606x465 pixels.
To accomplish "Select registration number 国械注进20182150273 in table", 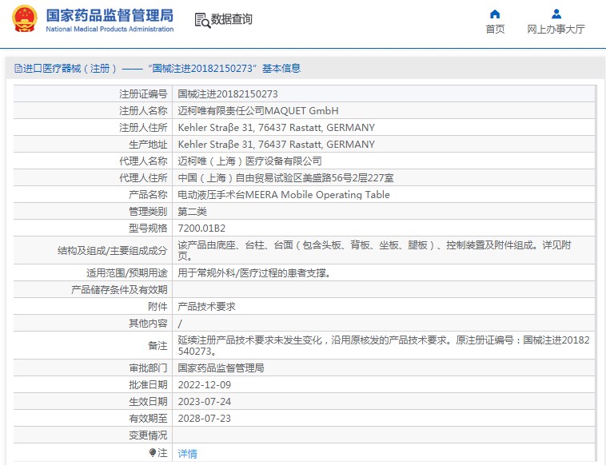I will point(228,93).
